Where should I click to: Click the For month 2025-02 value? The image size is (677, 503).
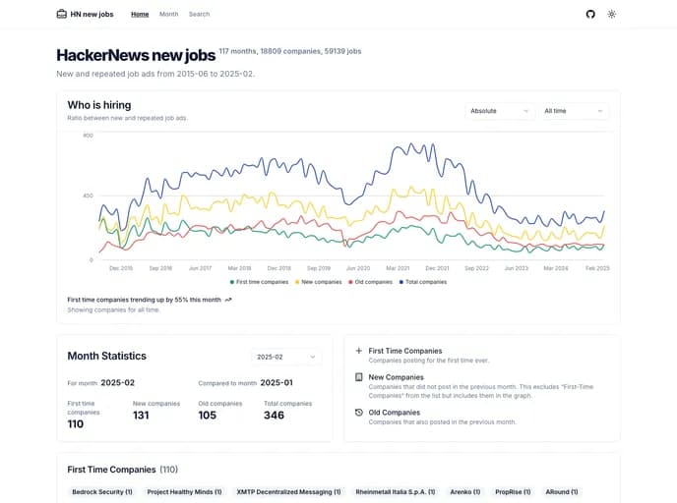117,383
